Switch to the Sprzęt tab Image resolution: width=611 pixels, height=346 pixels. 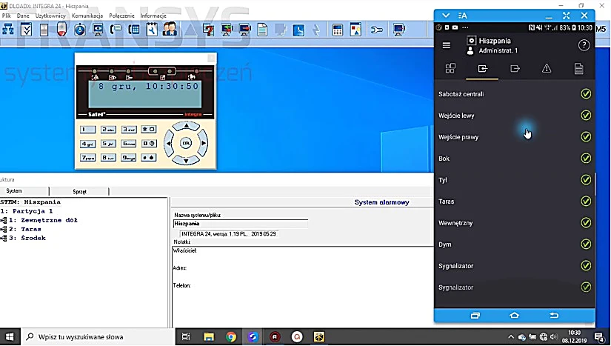click(79, 191)
